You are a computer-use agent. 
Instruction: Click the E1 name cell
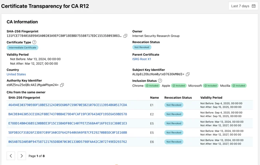152,105
